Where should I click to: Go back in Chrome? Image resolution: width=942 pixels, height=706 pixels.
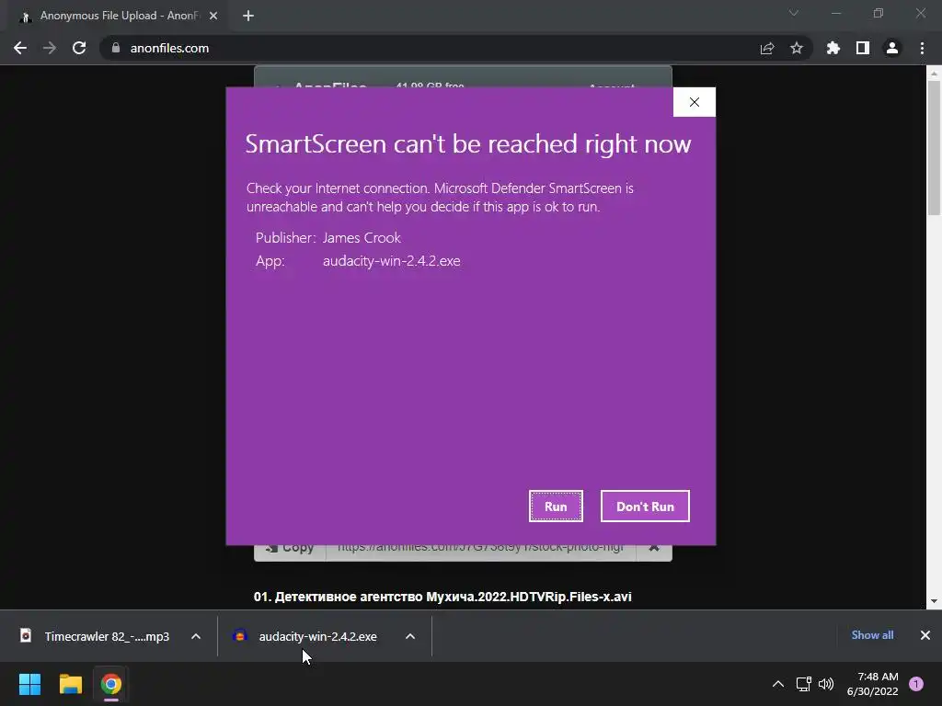click(20, 48)
